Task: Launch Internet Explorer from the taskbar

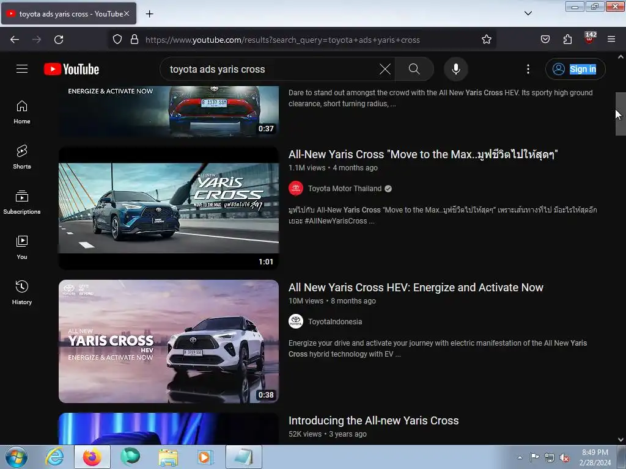Action: click(x=54, y=457)
